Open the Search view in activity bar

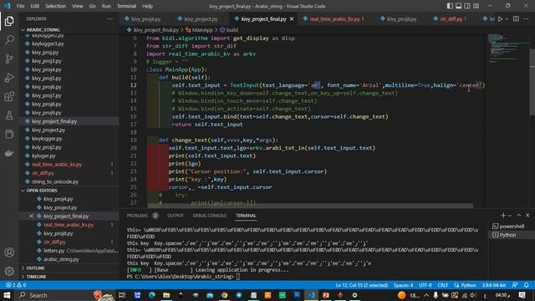(x=9, y=40)
